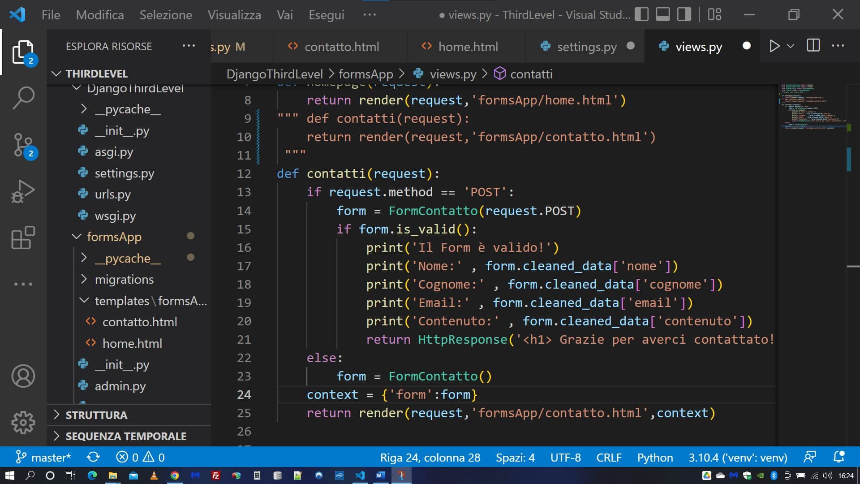Open the Run and Debug view icon

coord(23,192)
